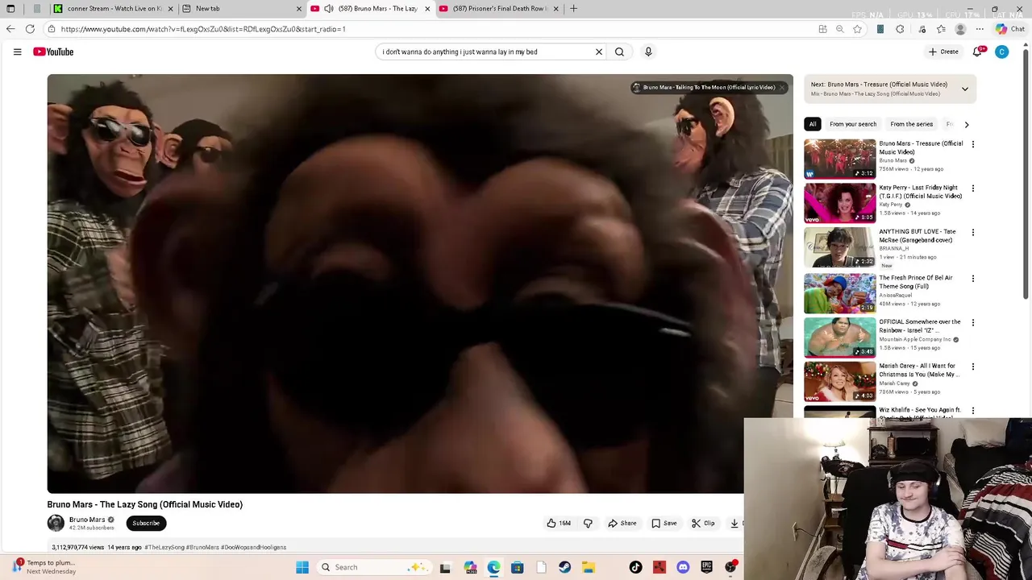Open the Bruno Mars channel name link
The image size is (1032, 580).
click(x=87, y=520)
